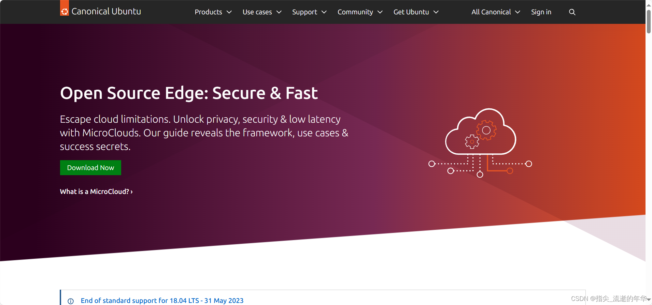
Task: Click the Open Source Edge: Secure & Fast heading
Action: click(x=189, y=93)
